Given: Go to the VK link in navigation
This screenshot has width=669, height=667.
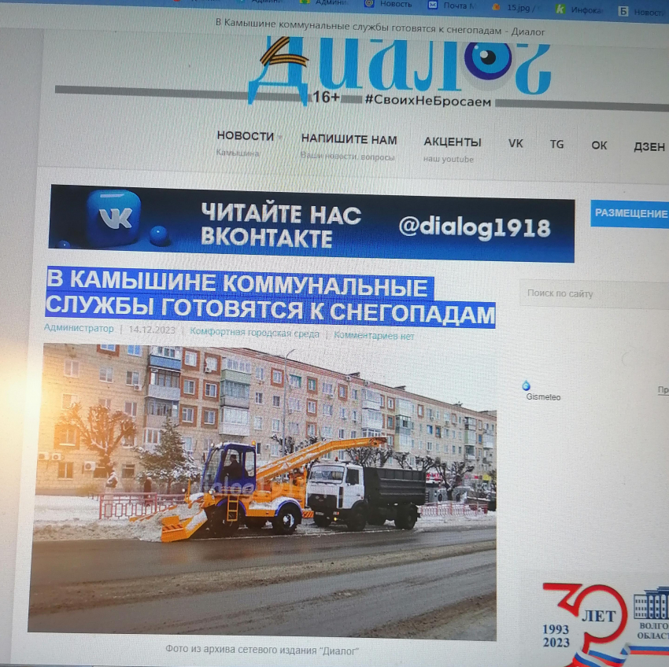Looking at the screenshot, I should click(x=516, y=144).
